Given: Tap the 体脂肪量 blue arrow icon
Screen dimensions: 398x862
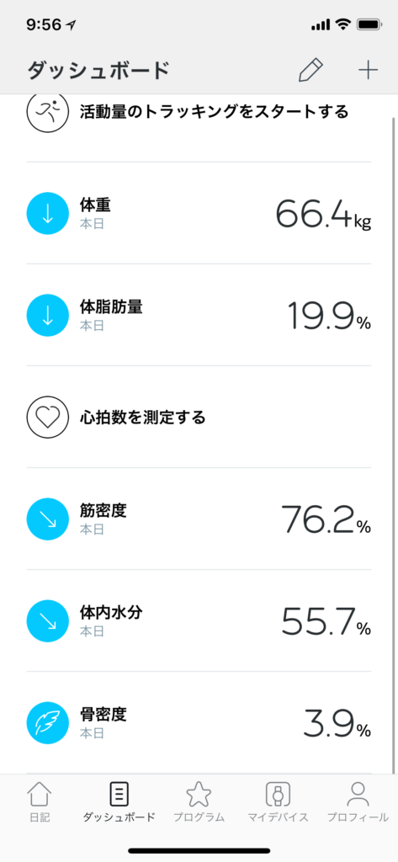Looking at the screenshot, I should point(47,315).
